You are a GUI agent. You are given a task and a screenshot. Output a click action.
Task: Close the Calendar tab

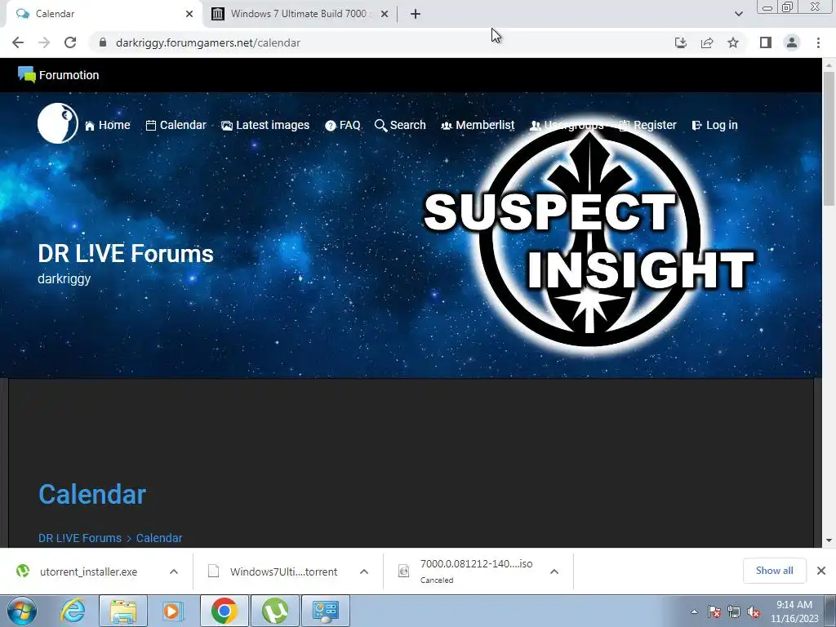click(x=189, y=14)
